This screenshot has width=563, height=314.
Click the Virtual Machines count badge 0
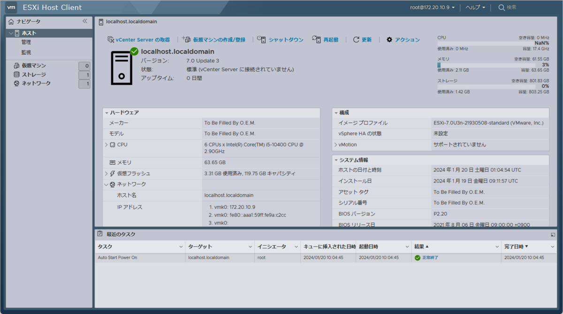pos(84,66)
